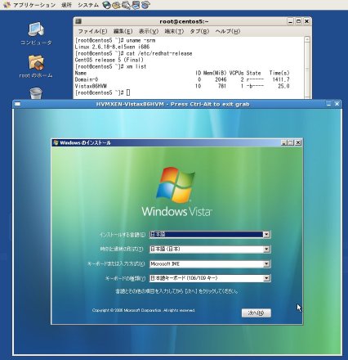Minimize the root@centos5 terminal window

point(291,21)
